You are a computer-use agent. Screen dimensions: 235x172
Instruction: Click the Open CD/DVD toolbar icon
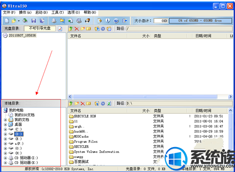25,21
